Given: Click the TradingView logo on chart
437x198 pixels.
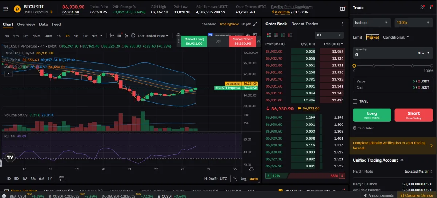Looking at the screenshot, I should point(10,158).
